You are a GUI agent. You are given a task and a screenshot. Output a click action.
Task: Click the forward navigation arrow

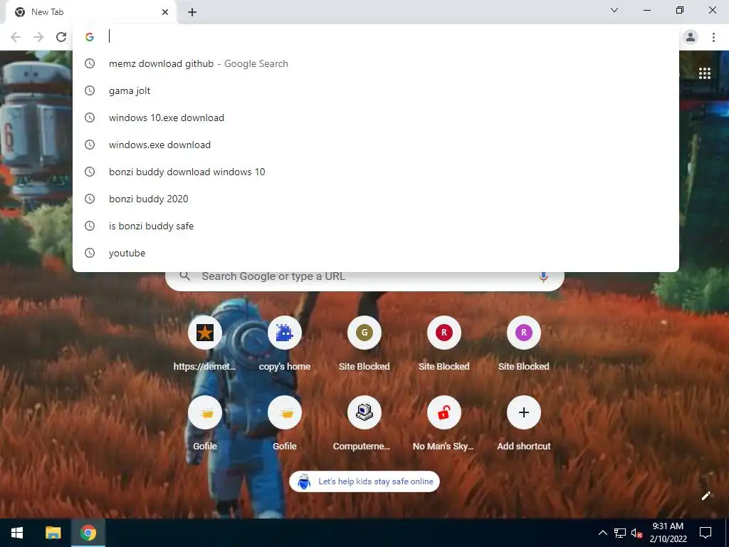coord(38,37)
